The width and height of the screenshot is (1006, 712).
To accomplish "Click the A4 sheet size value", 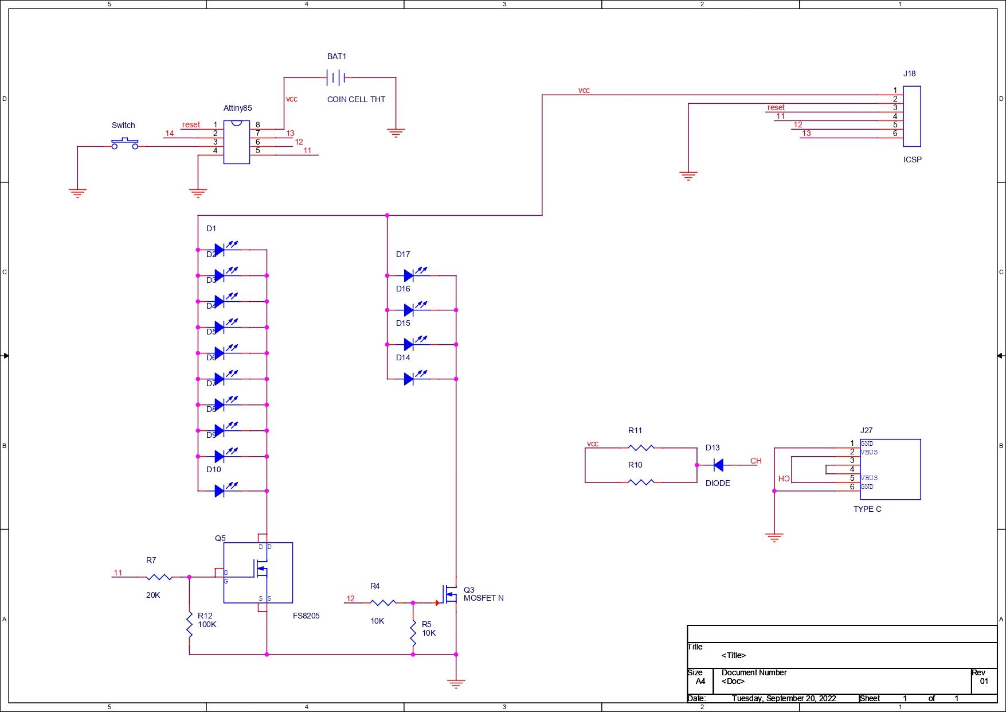I will click(x=700, y=682).
